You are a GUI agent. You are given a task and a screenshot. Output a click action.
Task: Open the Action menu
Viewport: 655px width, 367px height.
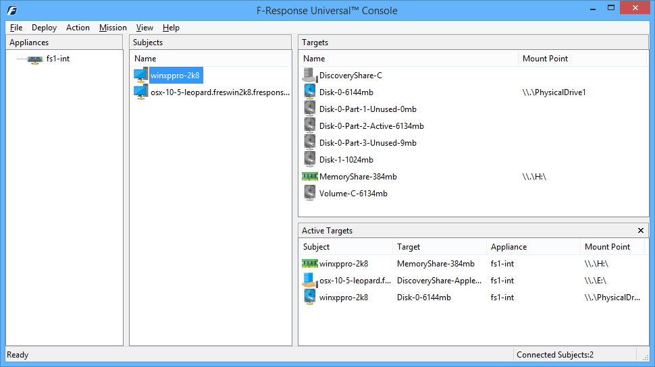click(x=78, y=28)
